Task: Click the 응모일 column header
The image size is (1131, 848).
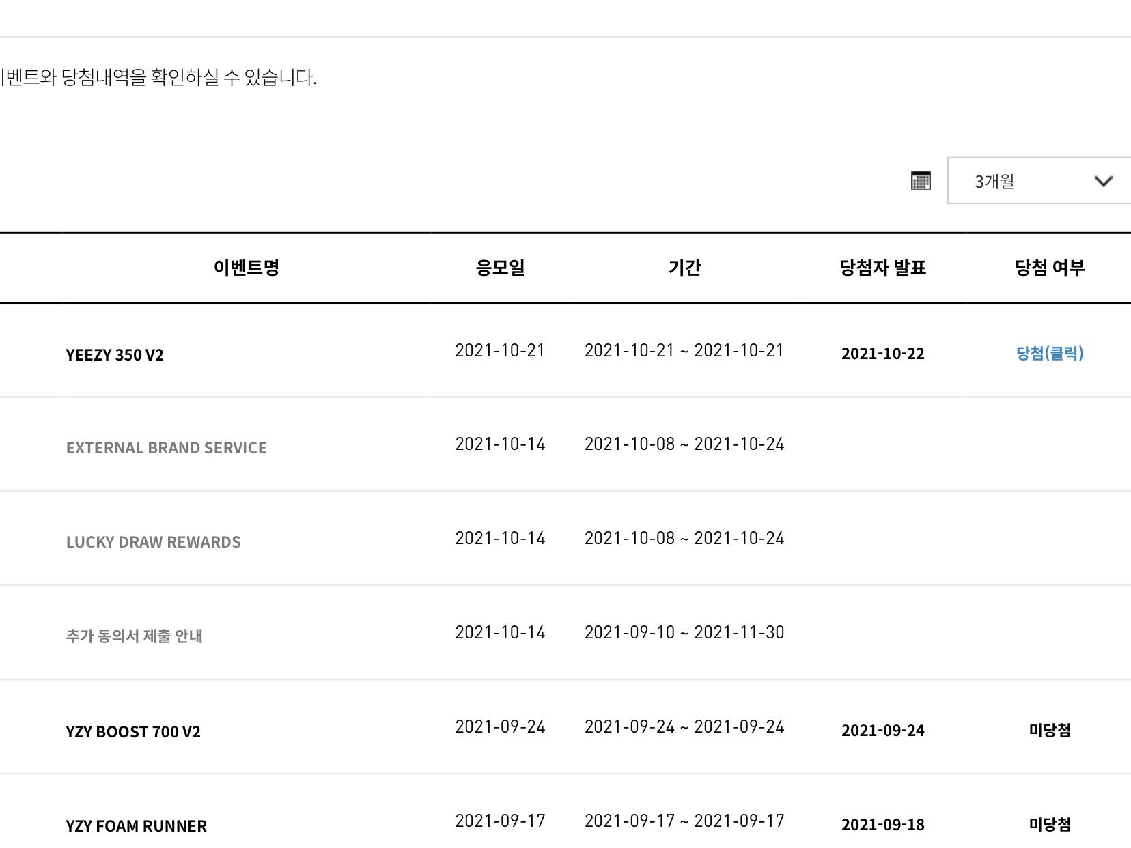Action: pos(500,268)
